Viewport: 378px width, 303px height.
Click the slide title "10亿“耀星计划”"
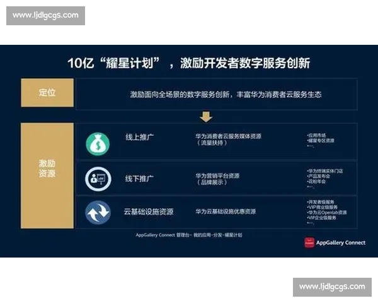point(114,63)
